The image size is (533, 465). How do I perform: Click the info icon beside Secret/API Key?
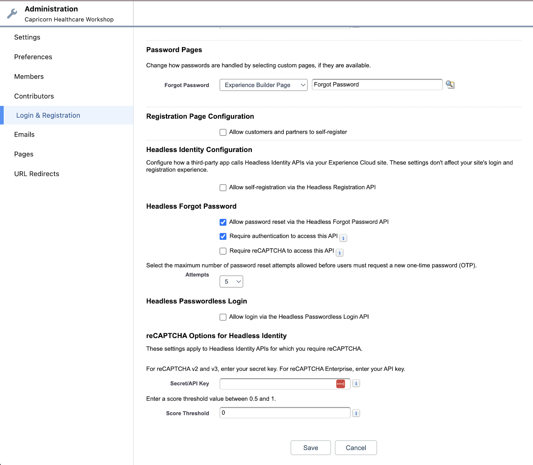(356, 383)
